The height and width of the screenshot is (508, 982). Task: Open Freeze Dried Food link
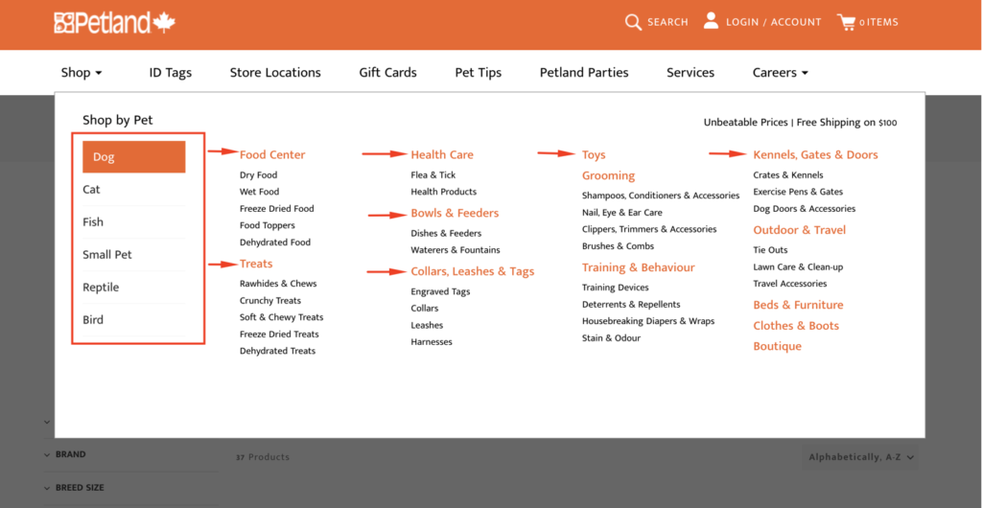pos(277,208)
